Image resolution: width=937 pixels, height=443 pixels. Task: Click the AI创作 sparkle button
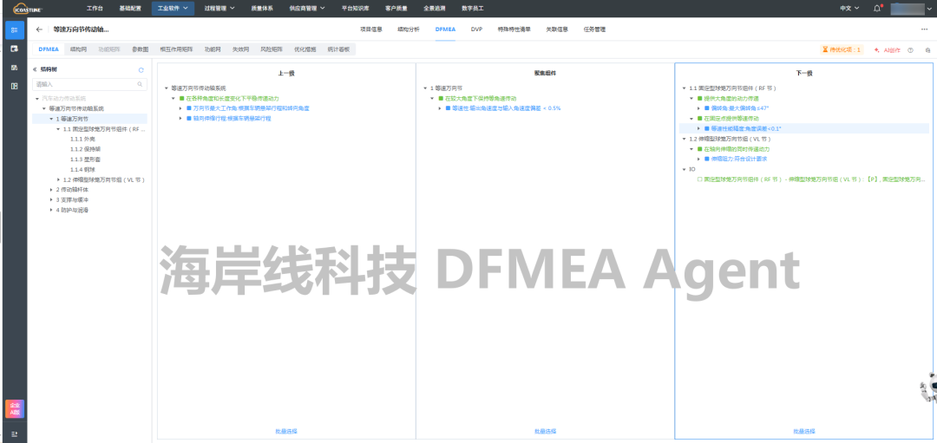coord(888,50)
